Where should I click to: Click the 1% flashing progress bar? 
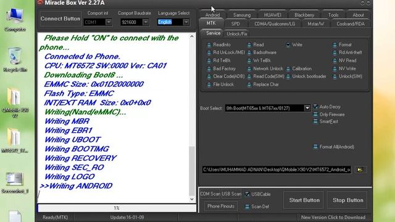coord(117,208)
